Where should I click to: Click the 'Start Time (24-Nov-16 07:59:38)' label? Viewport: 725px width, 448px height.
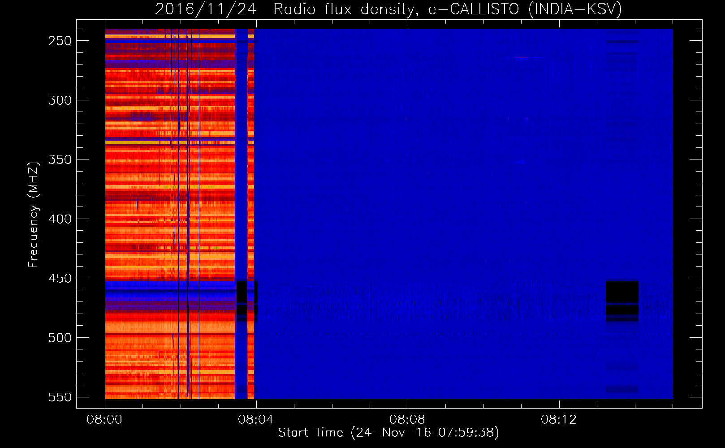(388, 433)
